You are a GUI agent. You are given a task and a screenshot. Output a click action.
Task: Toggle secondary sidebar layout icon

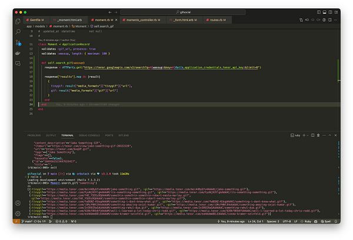coord(330,12)
